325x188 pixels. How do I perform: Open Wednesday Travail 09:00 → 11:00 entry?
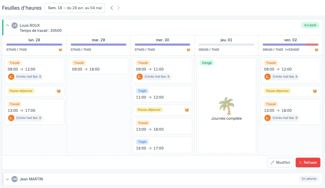[x=162, y=71]
